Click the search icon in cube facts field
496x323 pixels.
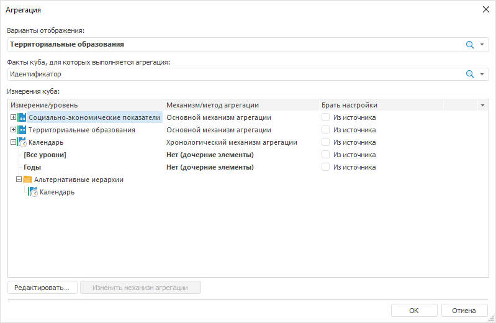(x=470, y=74)
